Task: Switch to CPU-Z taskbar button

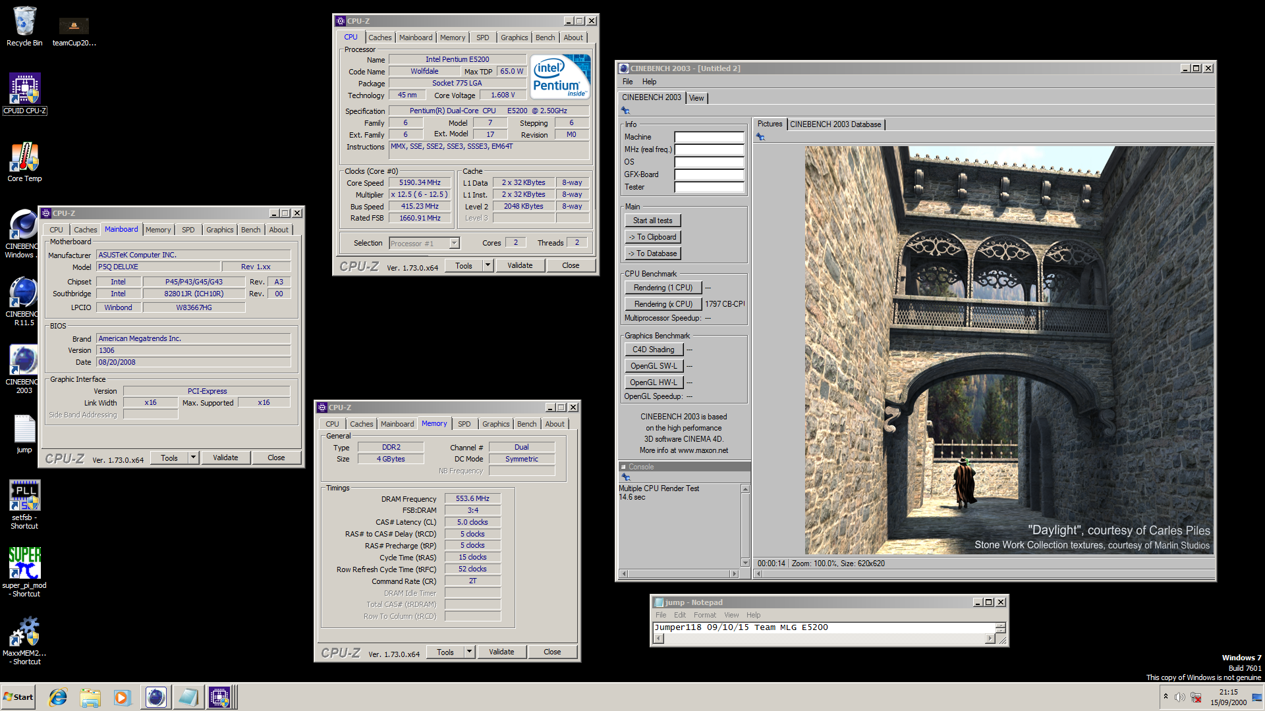Action: (220, 697)
